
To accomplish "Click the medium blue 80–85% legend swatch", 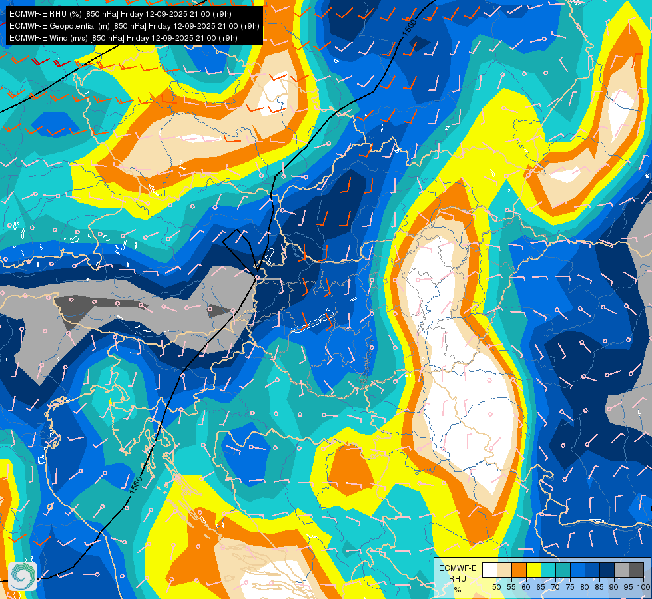I will [x=592, y=570].
